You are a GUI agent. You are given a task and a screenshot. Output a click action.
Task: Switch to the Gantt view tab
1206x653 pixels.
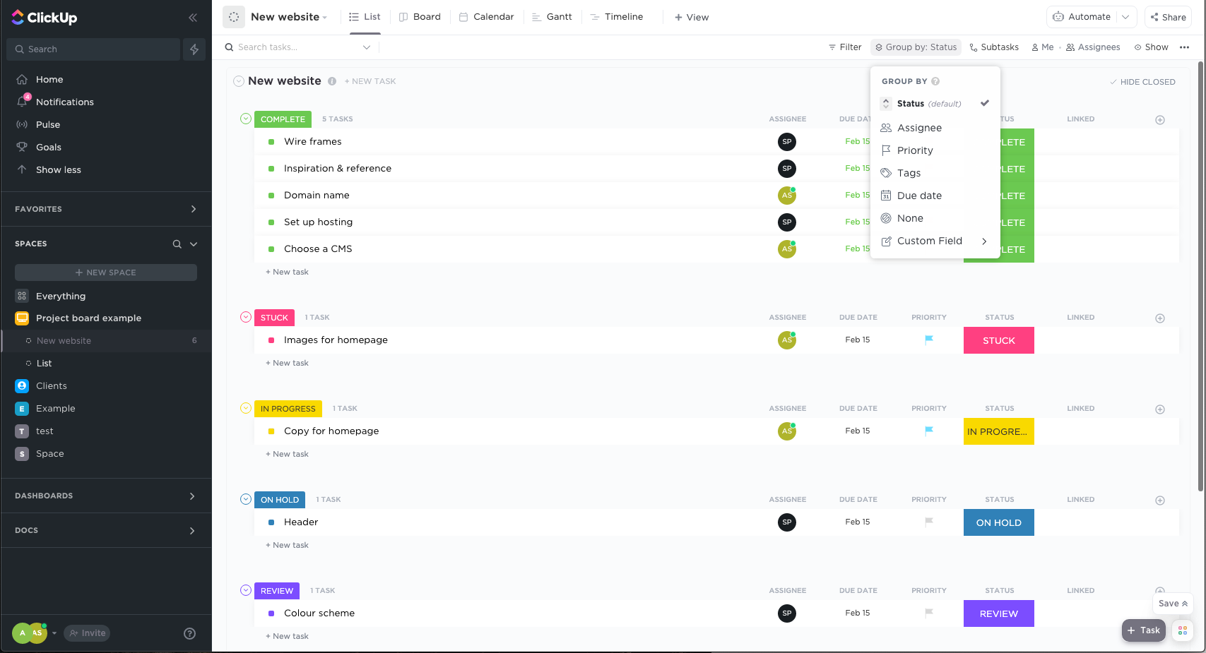coord(552,17)
